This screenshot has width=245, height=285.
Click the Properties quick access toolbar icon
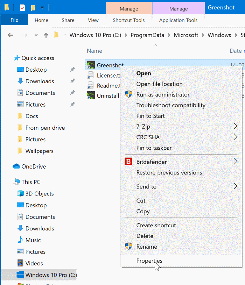22,8
